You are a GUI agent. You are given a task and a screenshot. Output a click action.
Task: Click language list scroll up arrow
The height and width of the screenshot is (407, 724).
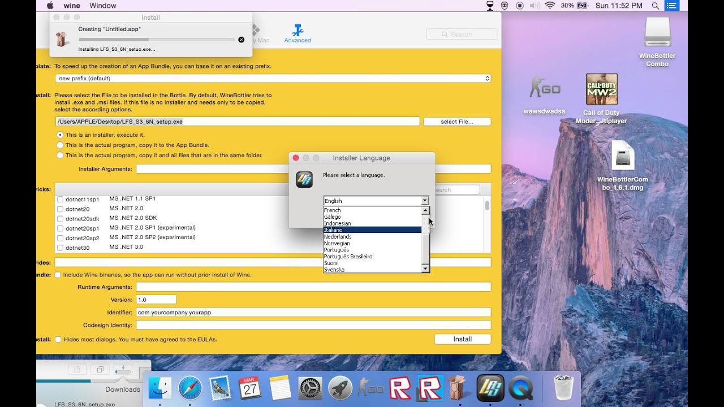pos(426,210)
